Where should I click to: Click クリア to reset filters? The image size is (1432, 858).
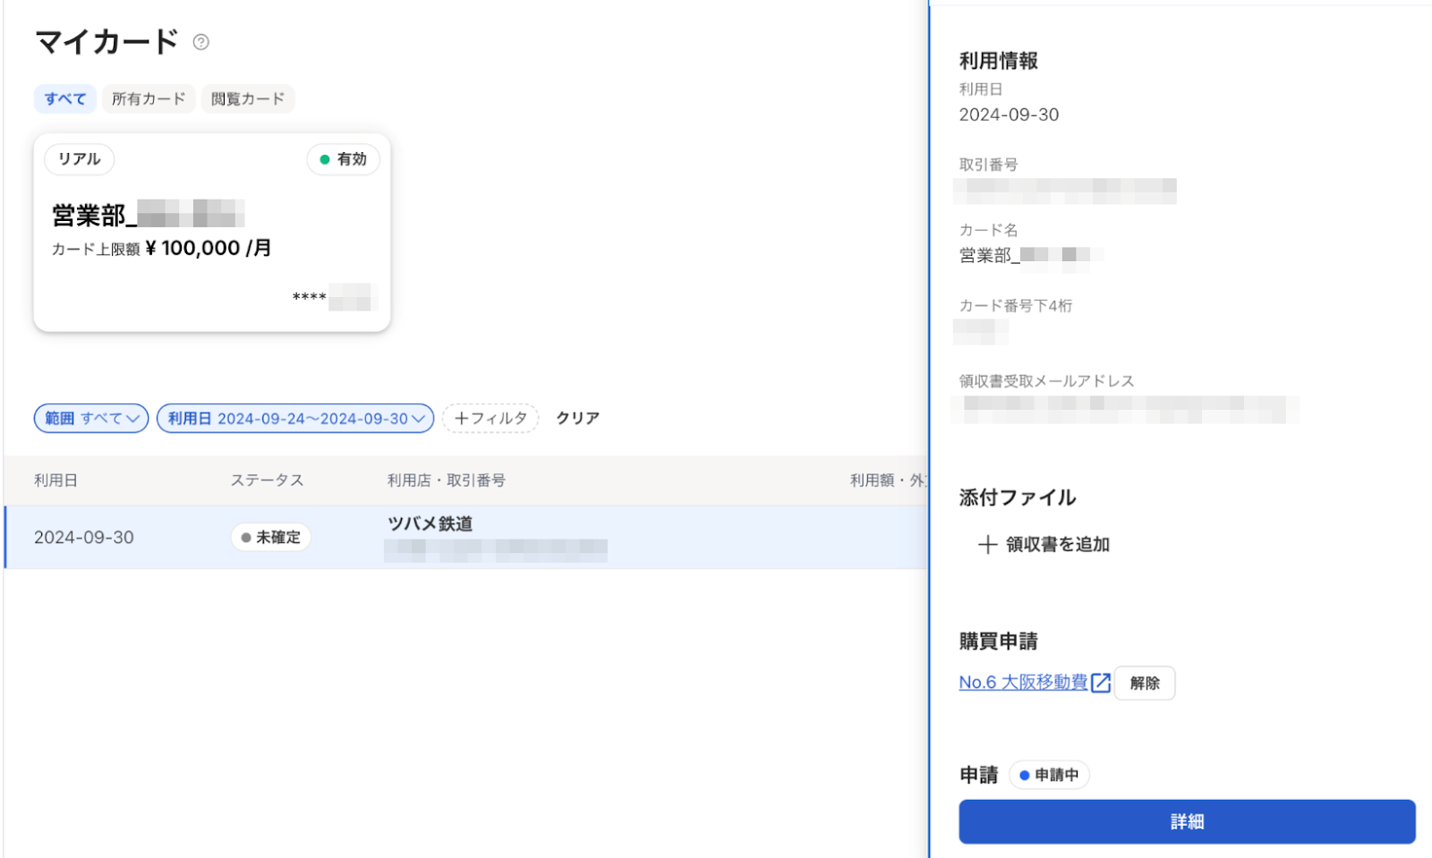(577, 418)
